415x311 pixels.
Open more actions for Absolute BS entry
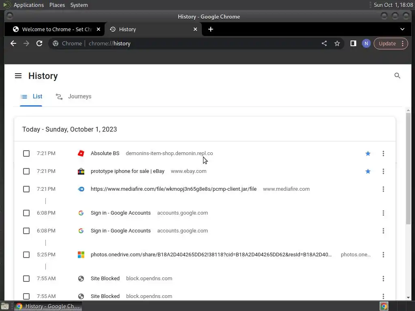383,153
